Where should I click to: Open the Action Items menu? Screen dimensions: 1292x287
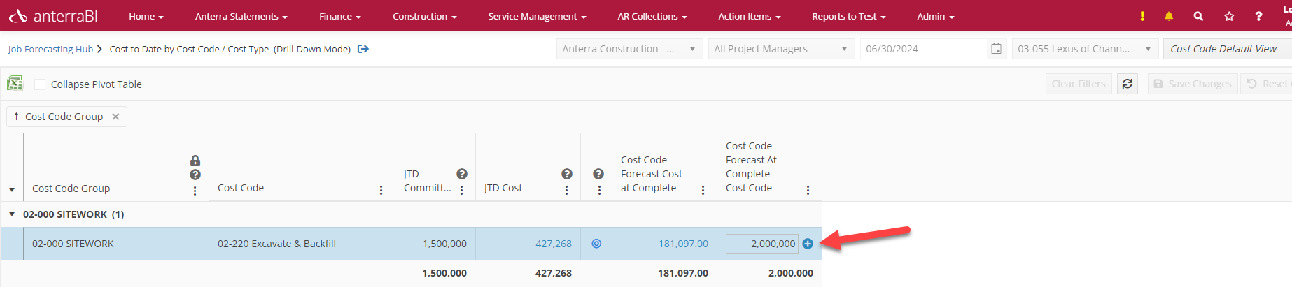coord(750,16)
